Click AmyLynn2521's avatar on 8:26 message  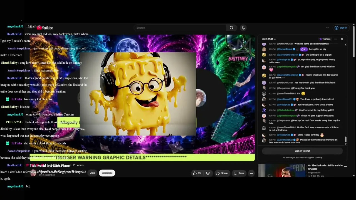click(x=264, y=83)
